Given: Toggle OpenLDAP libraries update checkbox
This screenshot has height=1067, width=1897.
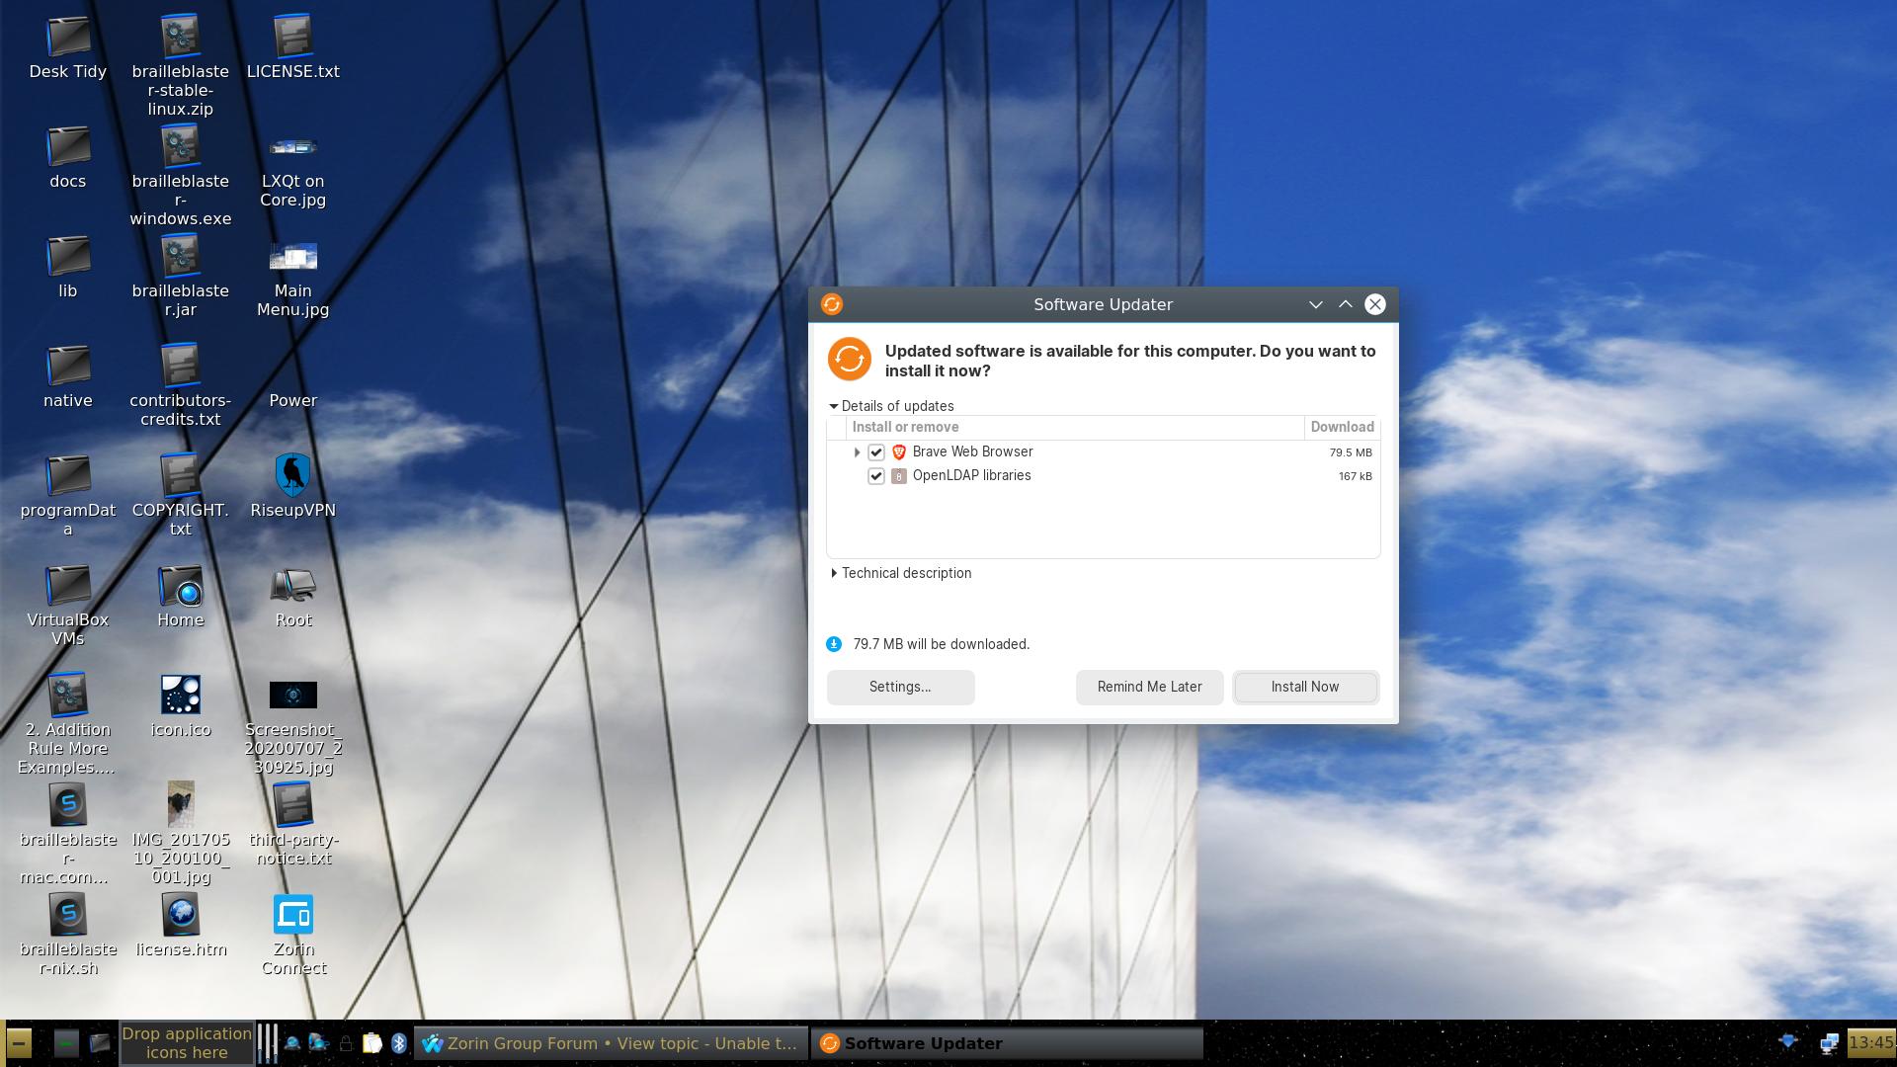Looking at the screenshot, I should click(874, 475).
